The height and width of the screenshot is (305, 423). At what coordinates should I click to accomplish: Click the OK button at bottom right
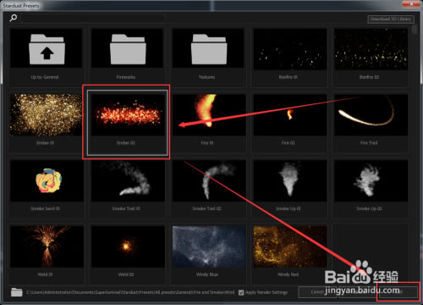(x=398, y=292)
